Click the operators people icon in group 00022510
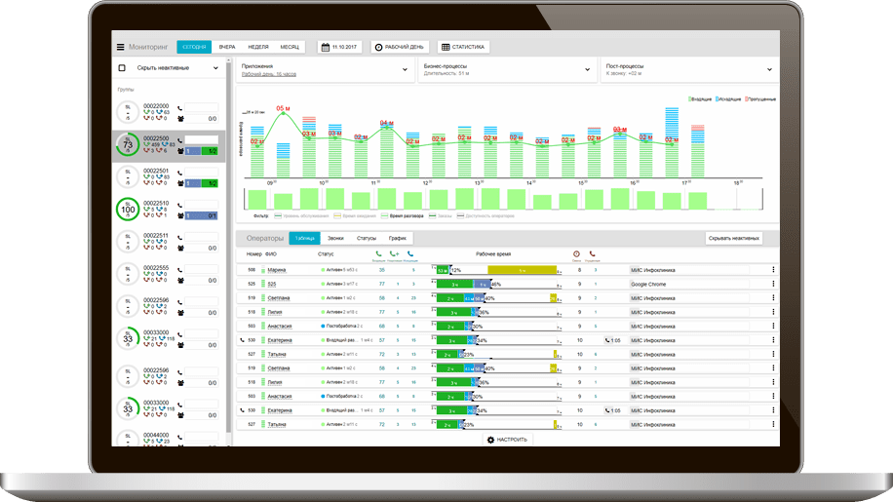The image size is (893, 502). click(x=180, y=215)
